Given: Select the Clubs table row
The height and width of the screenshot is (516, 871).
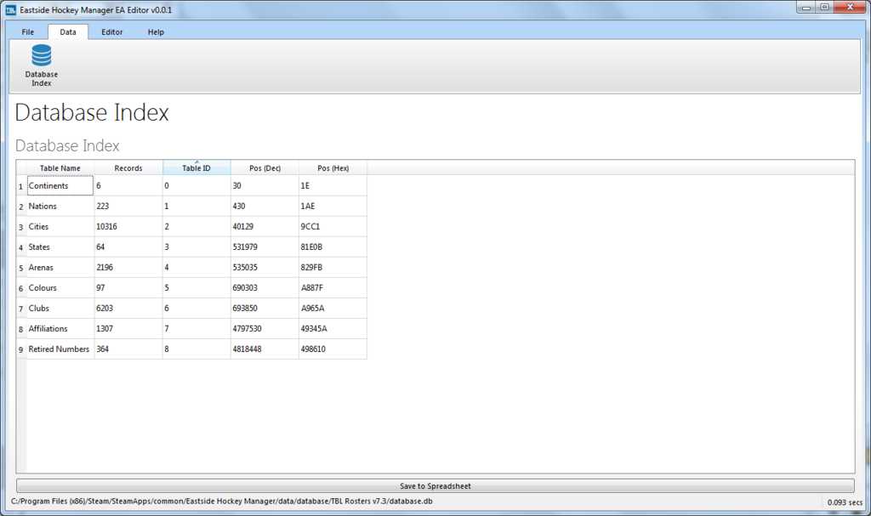Looking at the screenshot, I should pos(60,308).
